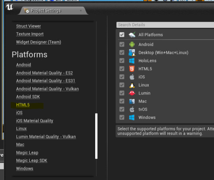Click the red Lumin icon
This screenshot has width=214, height=180.
pos(132,93)
